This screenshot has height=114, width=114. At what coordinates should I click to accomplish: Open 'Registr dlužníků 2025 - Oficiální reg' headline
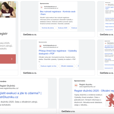point(94,91)
